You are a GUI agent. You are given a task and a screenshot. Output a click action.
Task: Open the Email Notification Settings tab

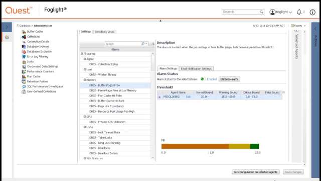196,69
